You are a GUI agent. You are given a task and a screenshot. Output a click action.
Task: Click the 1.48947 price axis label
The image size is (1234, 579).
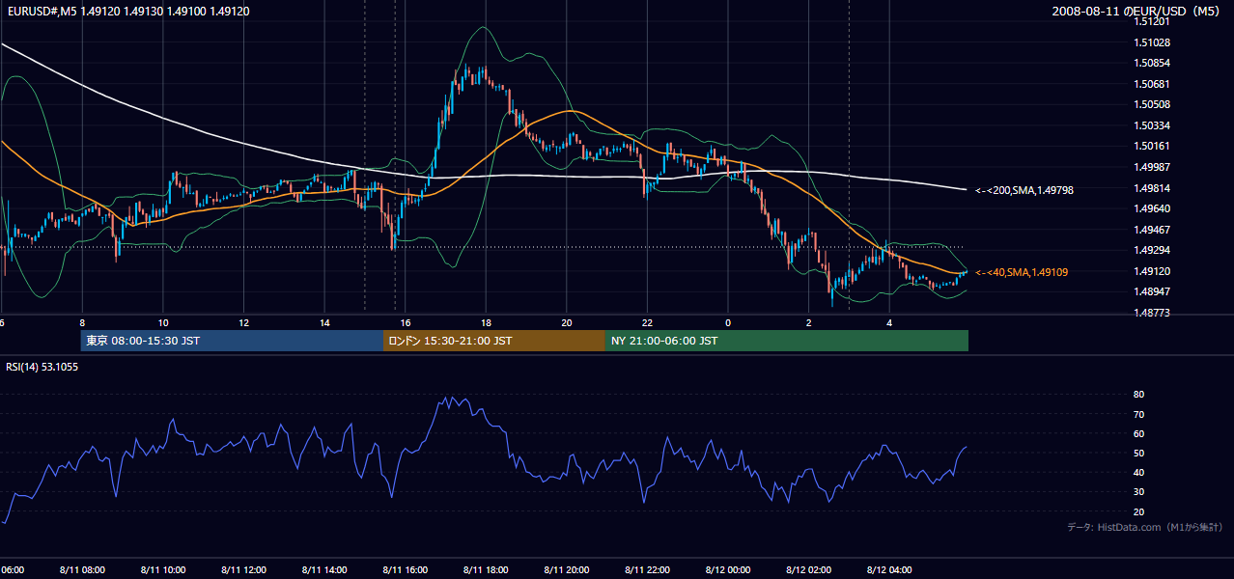point(1152,291)
